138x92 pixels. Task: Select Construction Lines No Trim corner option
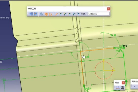point(79,14)
